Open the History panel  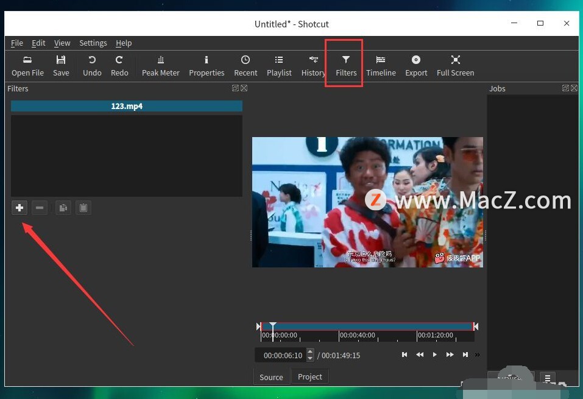pos(313,66)
